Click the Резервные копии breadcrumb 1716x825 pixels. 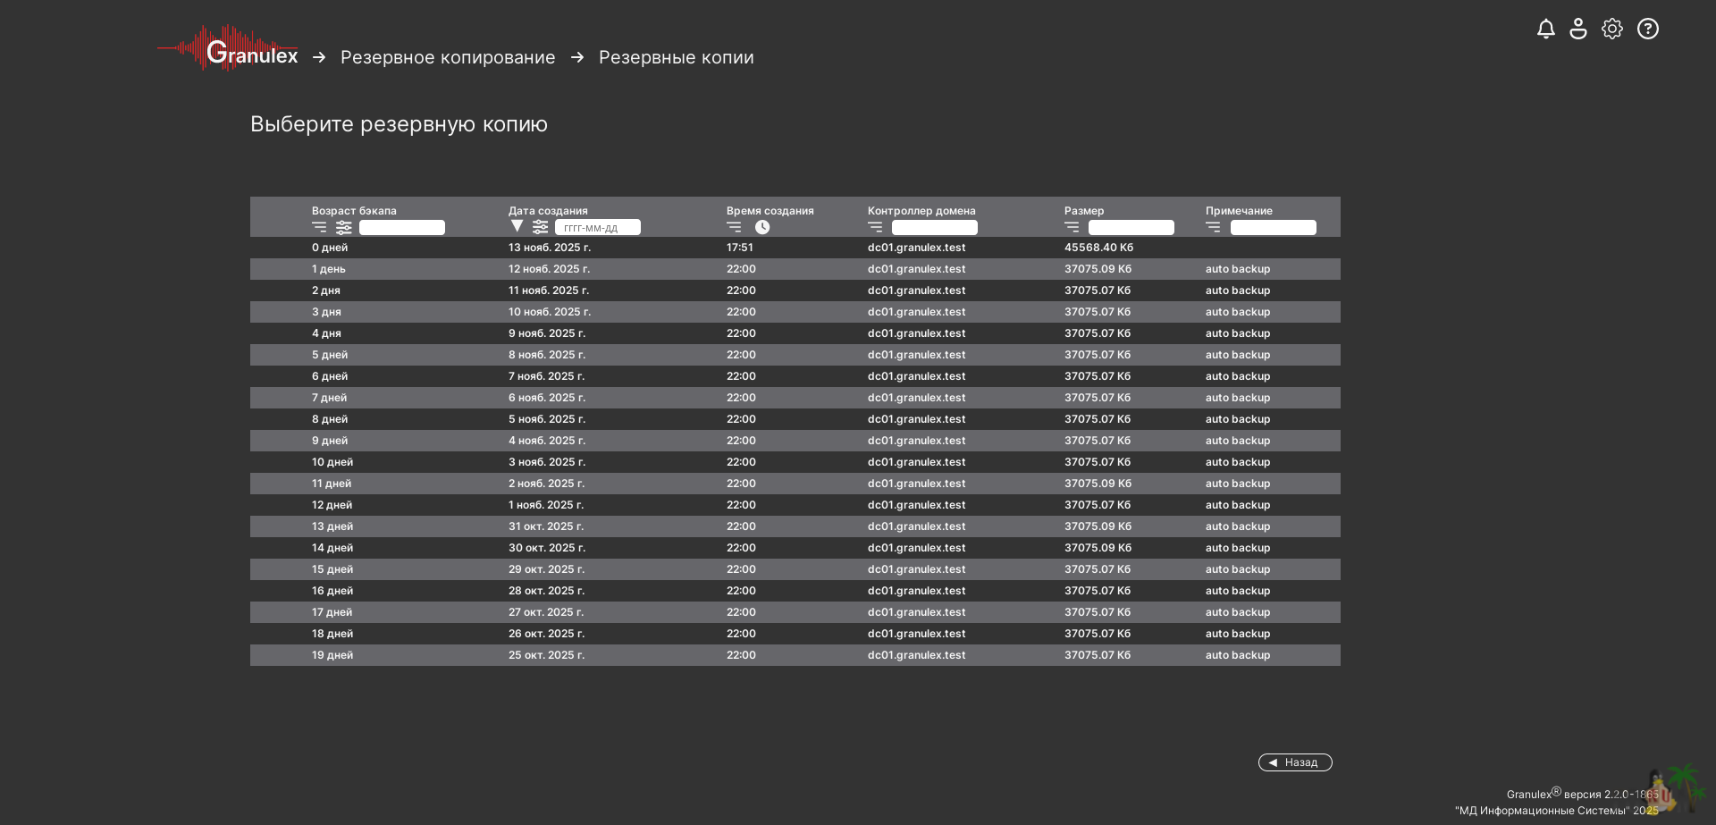click(x=676, y=57)
